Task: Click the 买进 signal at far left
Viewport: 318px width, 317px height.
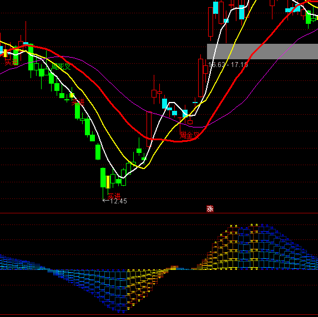Action: pyautogui.click(x=11, y=62)
